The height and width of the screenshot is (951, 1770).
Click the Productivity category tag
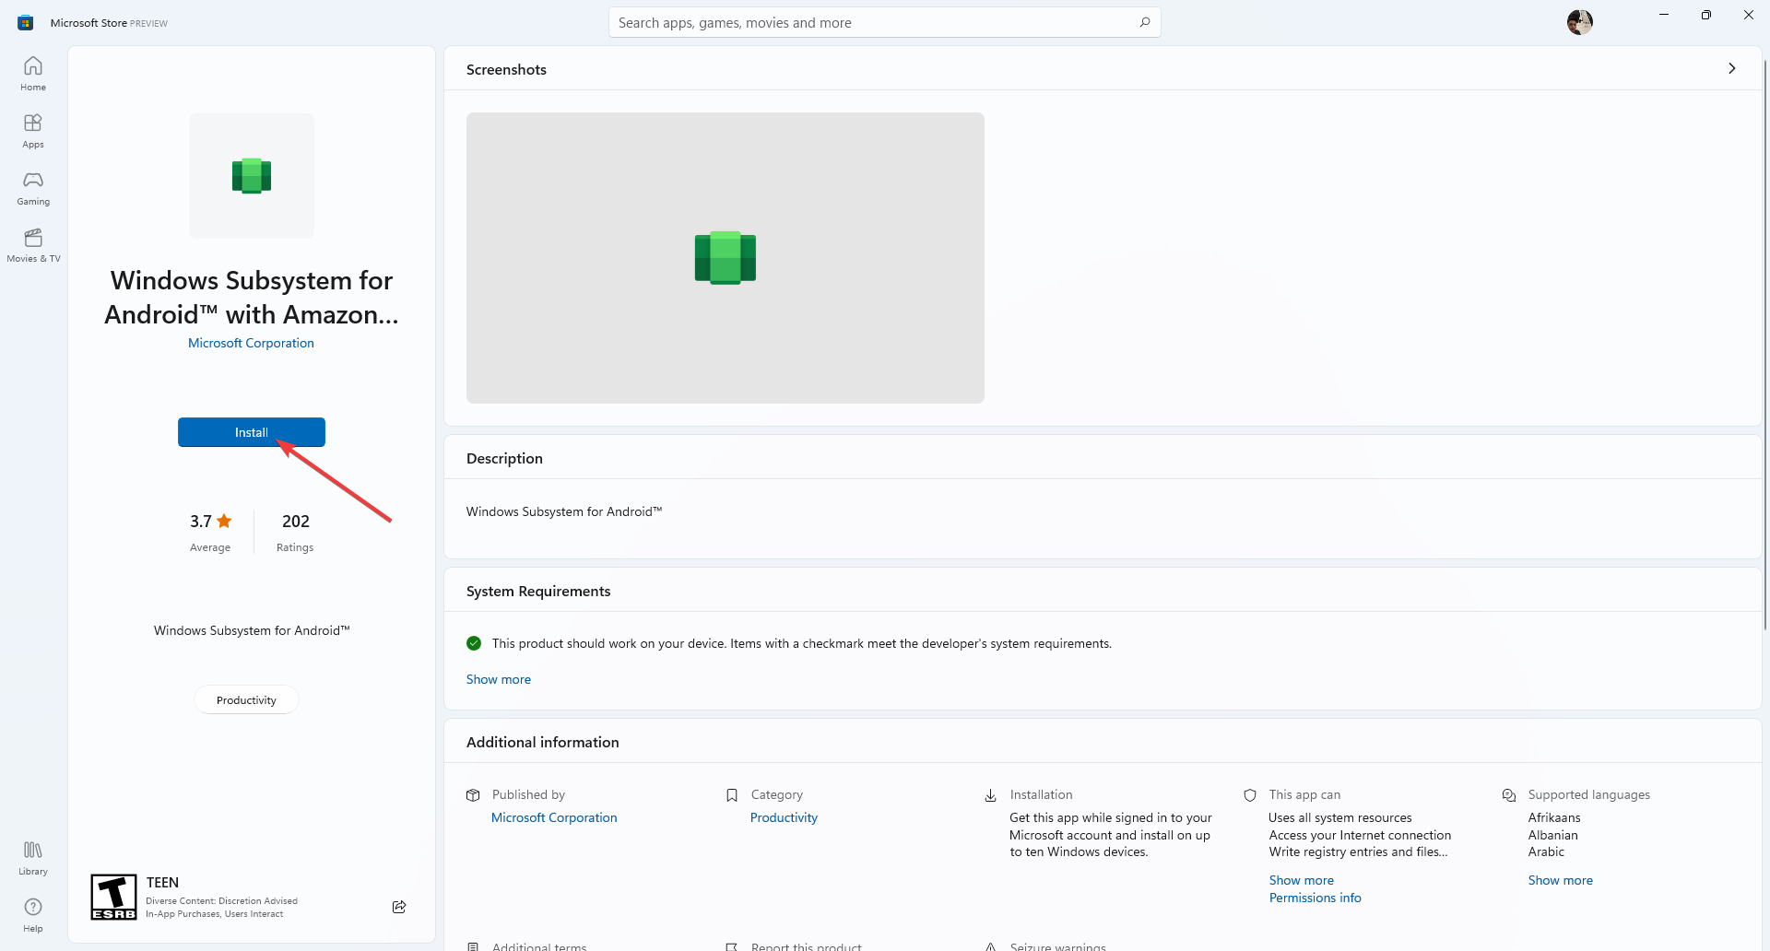246,699
